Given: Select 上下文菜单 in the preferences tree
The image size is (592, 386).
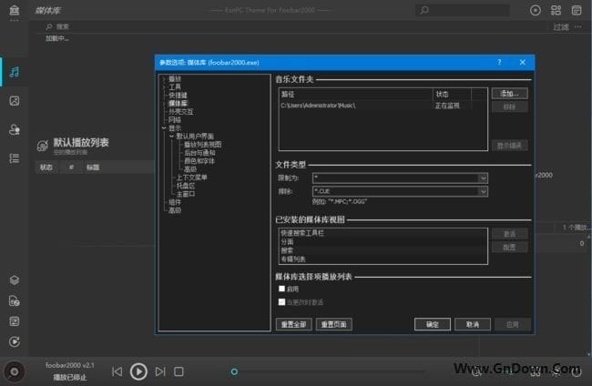Looking at the screenshot, I should [x=192, y=178].
